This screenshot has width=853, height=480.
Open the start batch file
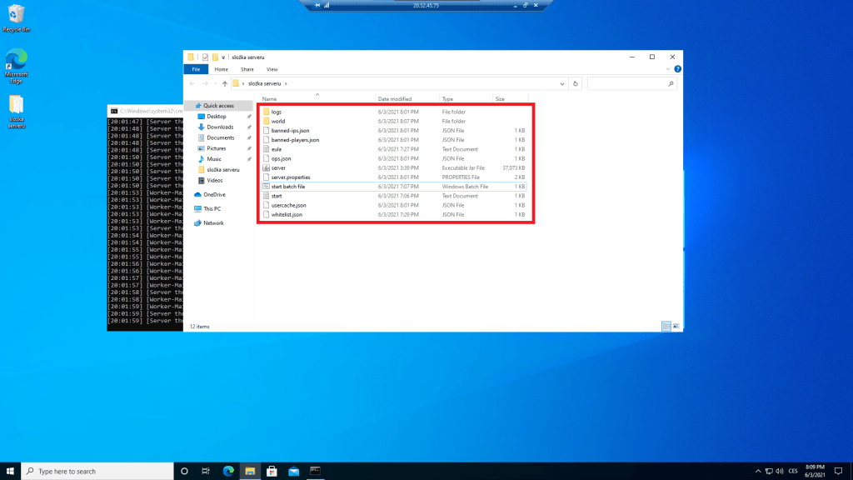tap(287, 187)
